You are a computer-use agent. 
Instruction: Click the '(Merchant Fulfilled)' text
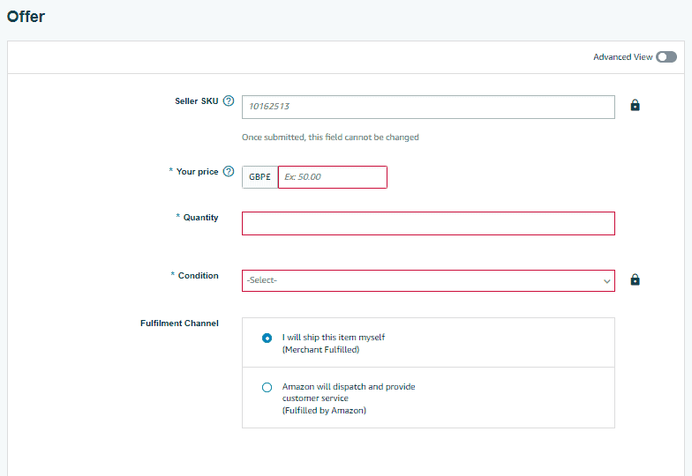321,349
